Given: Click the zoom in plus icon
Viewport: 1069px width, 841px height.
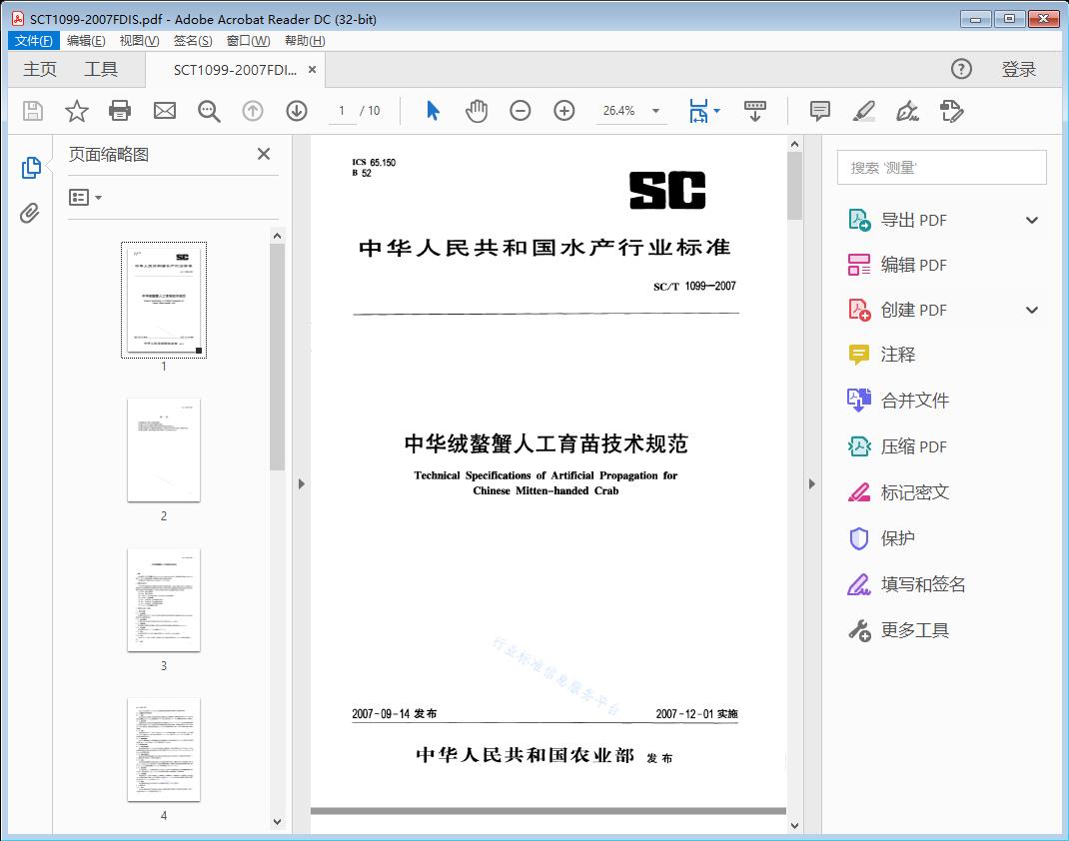Looking at the screenshot, I should tap(564, 111).
